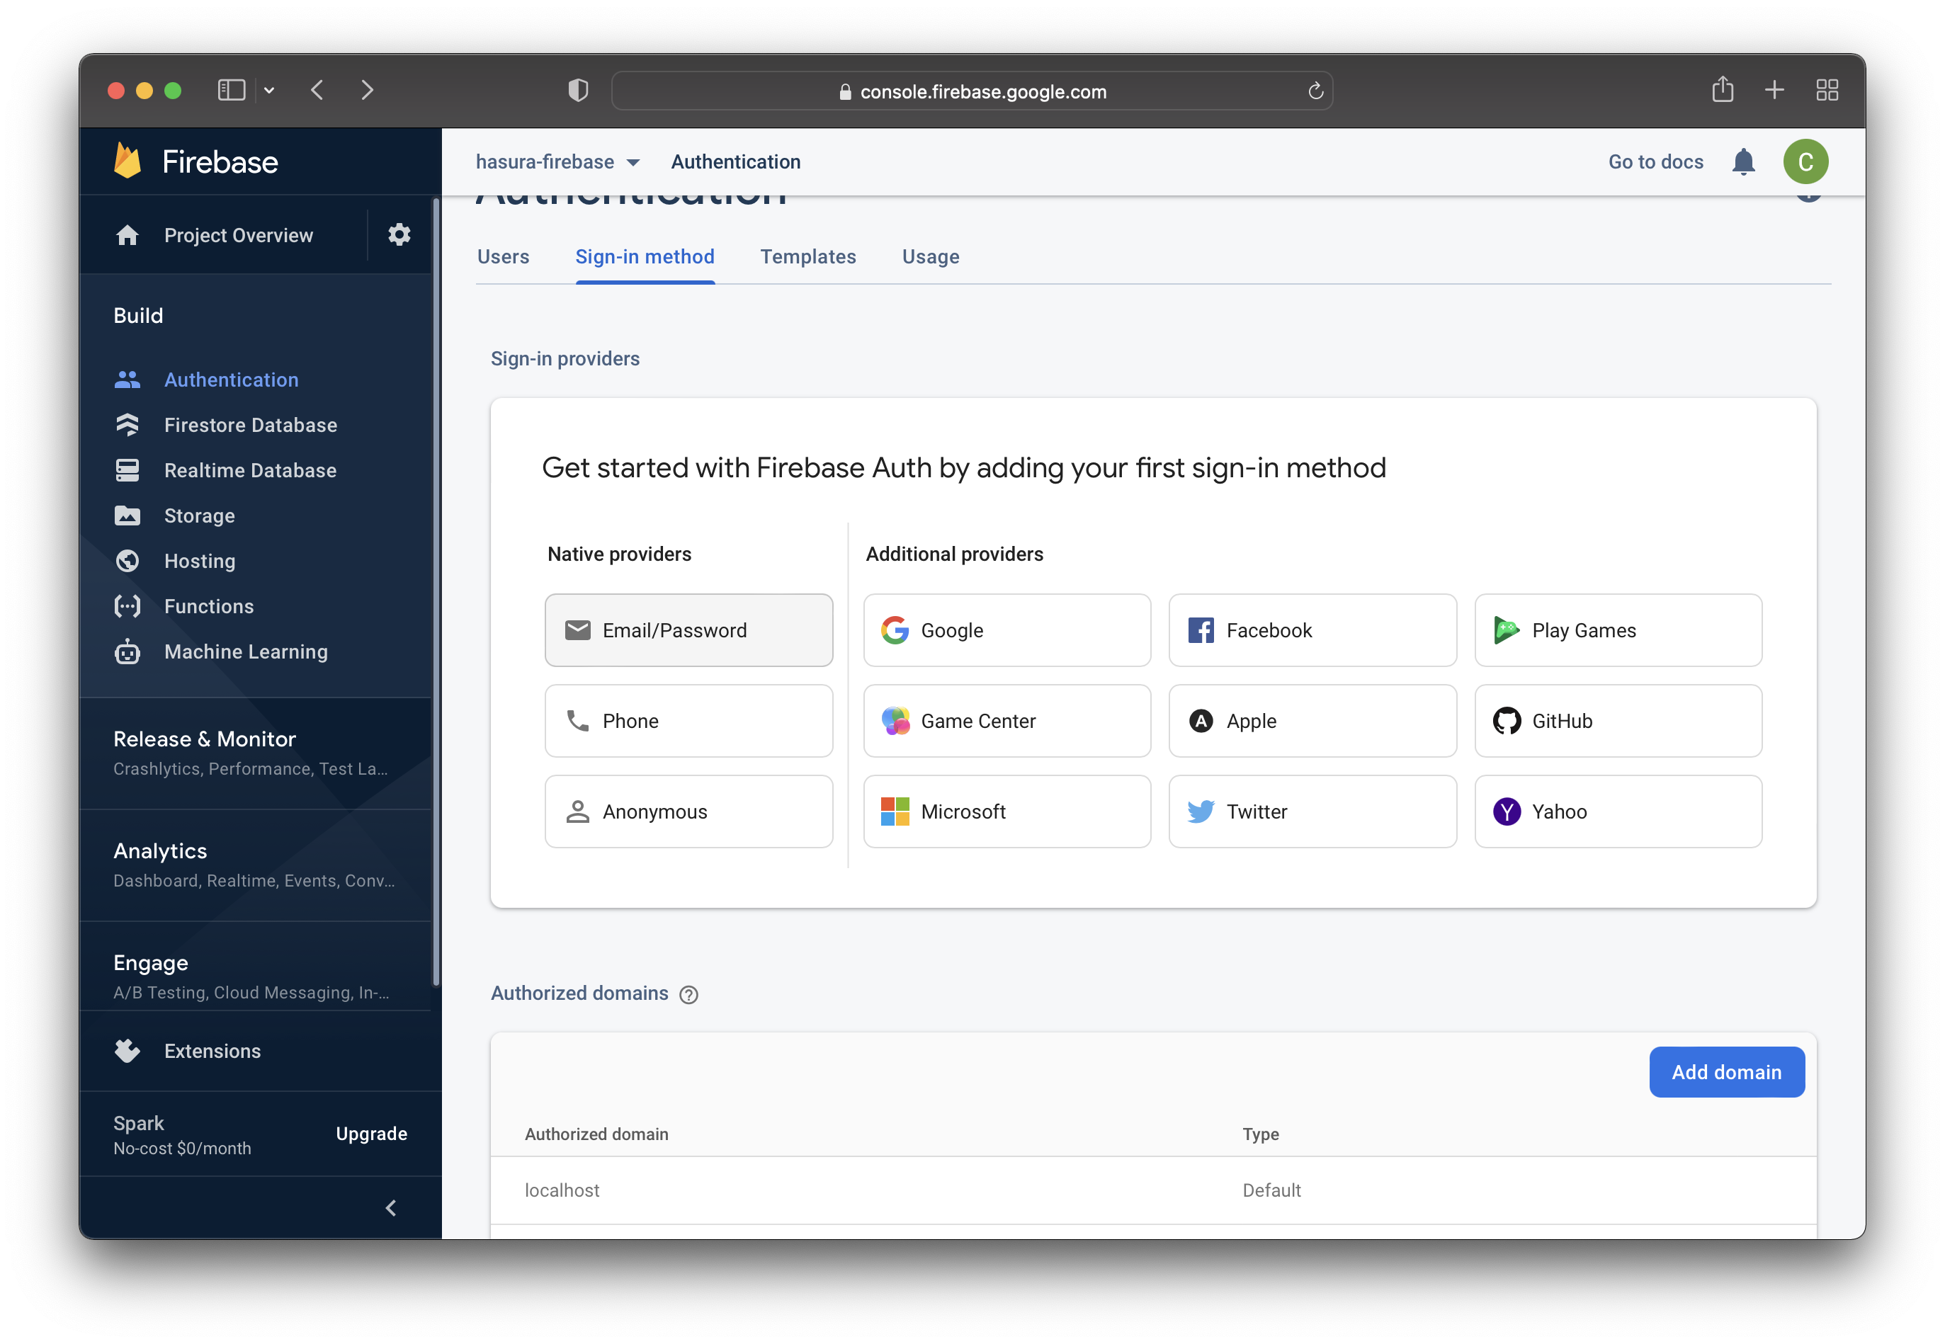
Task: Choose Anonymous provider
Action: [x=688, y=811]
